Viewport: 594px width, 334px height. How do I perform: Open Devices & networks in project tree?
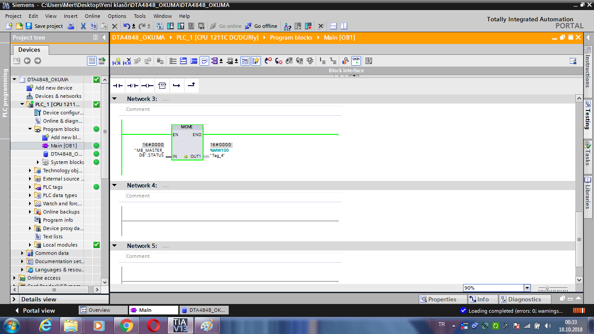pos(58,96)
